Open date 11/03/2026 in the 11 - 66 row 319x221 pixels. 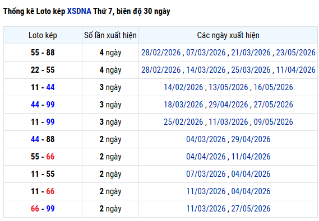click(206, 191)
